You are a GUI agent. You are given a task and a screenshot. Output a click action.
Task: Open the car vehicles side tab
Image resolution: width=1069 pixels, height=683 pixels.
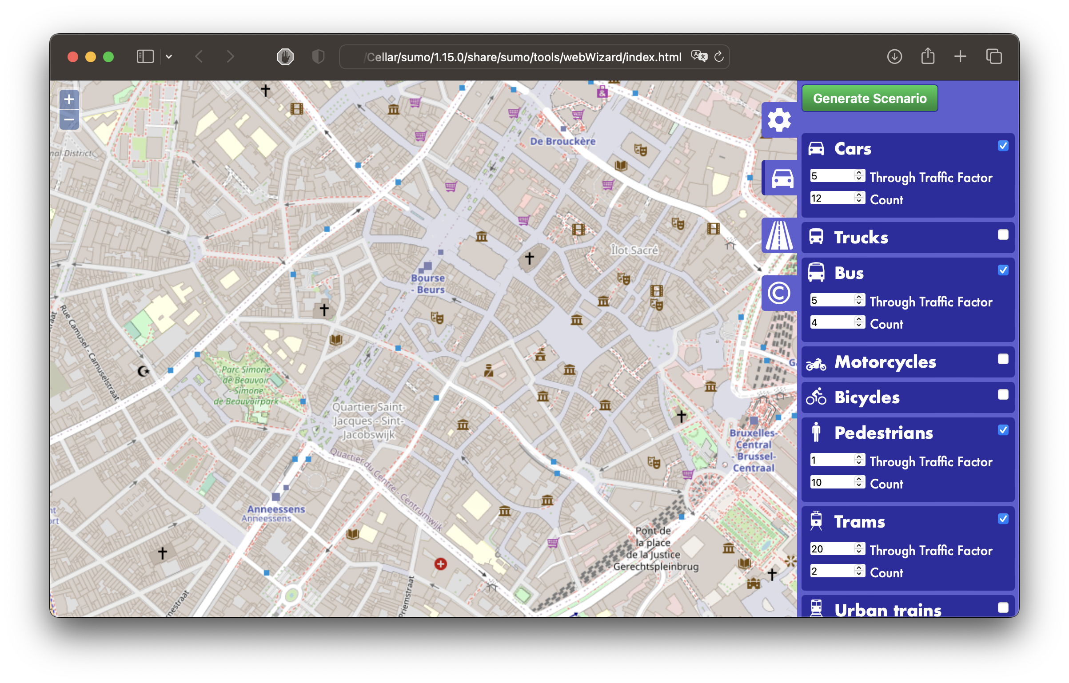[782, 179]
